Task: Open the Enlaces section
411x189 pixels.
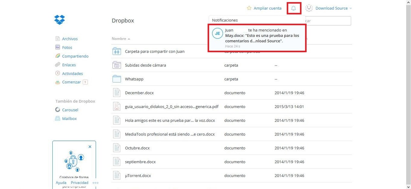Action: click(69, 64)
